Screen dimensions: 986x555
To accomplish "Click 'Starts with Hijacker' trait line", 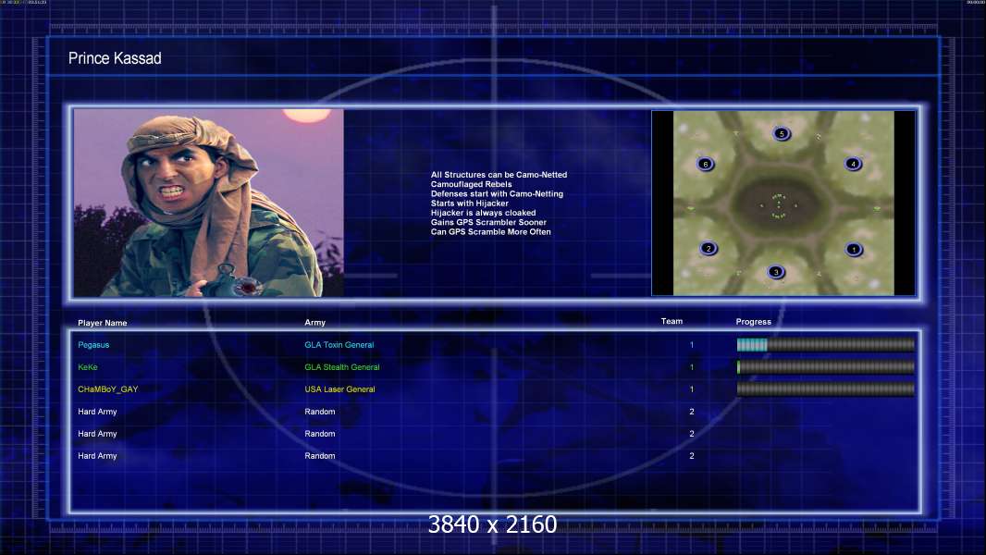I will 469,203.
